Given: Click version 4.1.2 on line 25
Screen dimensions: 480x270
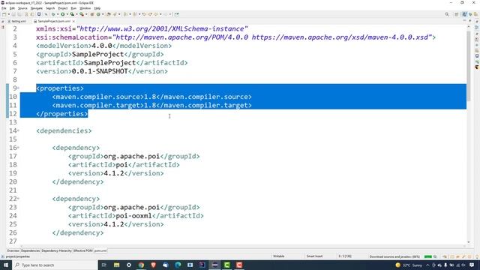Looking at the screenshot, I should click(x=114, y=224).
